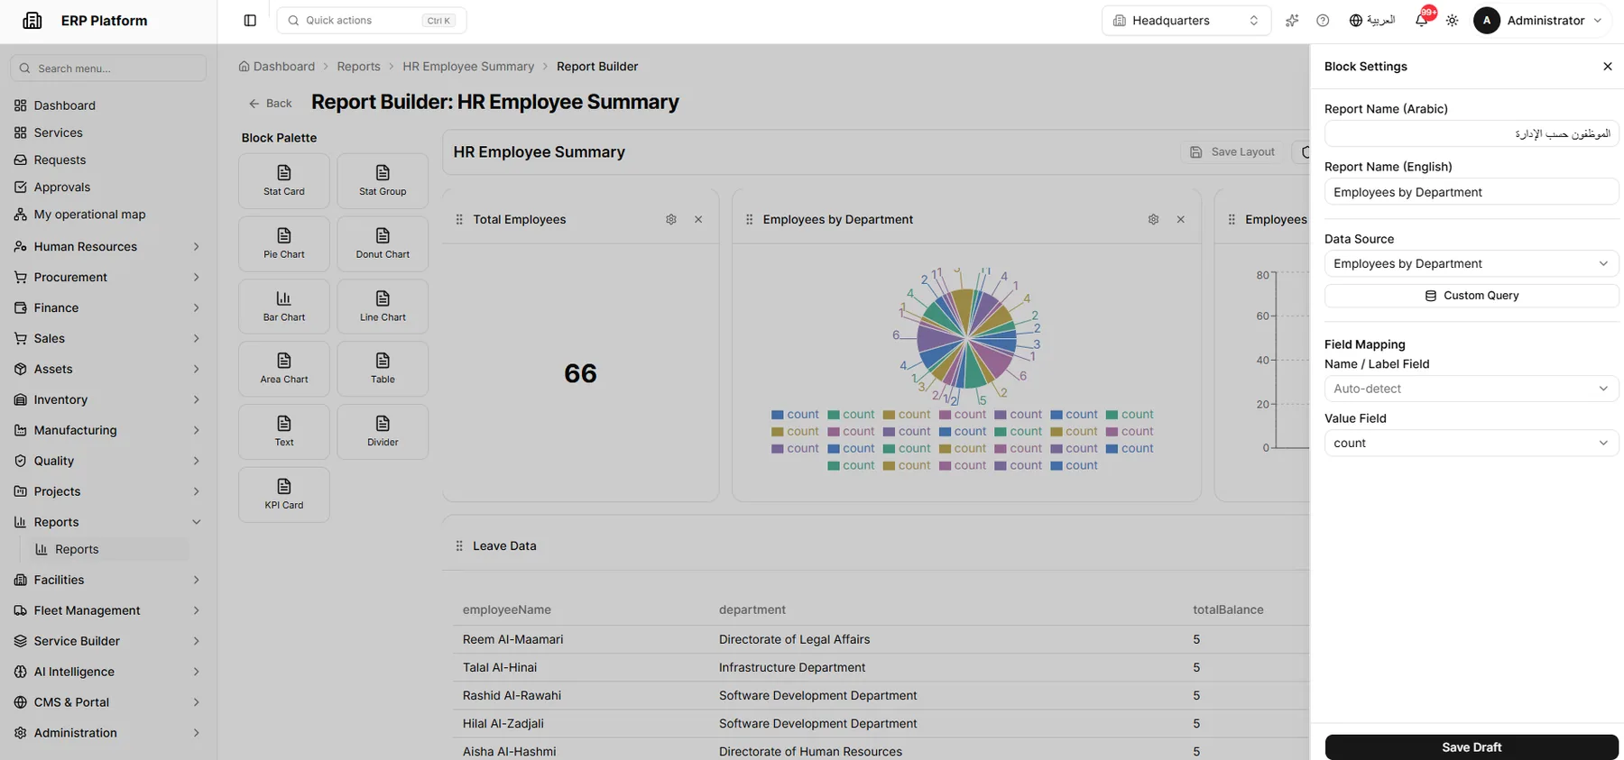Add a Divider block
1624x760 pixels.
click(x=383, y=432)
